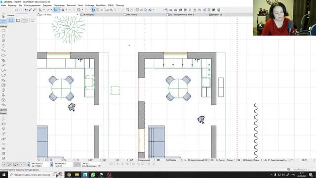Screen dimensions: 316x178
Task: Toggle the Grid Snap button in toolbar
Action: point(63,10)
